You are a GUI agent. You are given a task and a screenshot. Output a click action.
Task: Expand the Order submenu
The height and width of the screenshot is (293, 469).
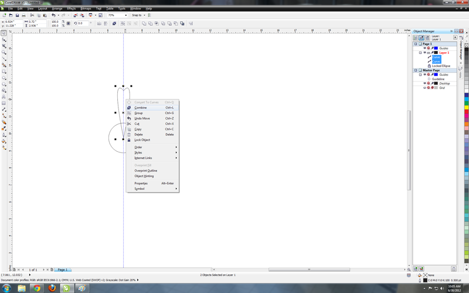point(152,147)
